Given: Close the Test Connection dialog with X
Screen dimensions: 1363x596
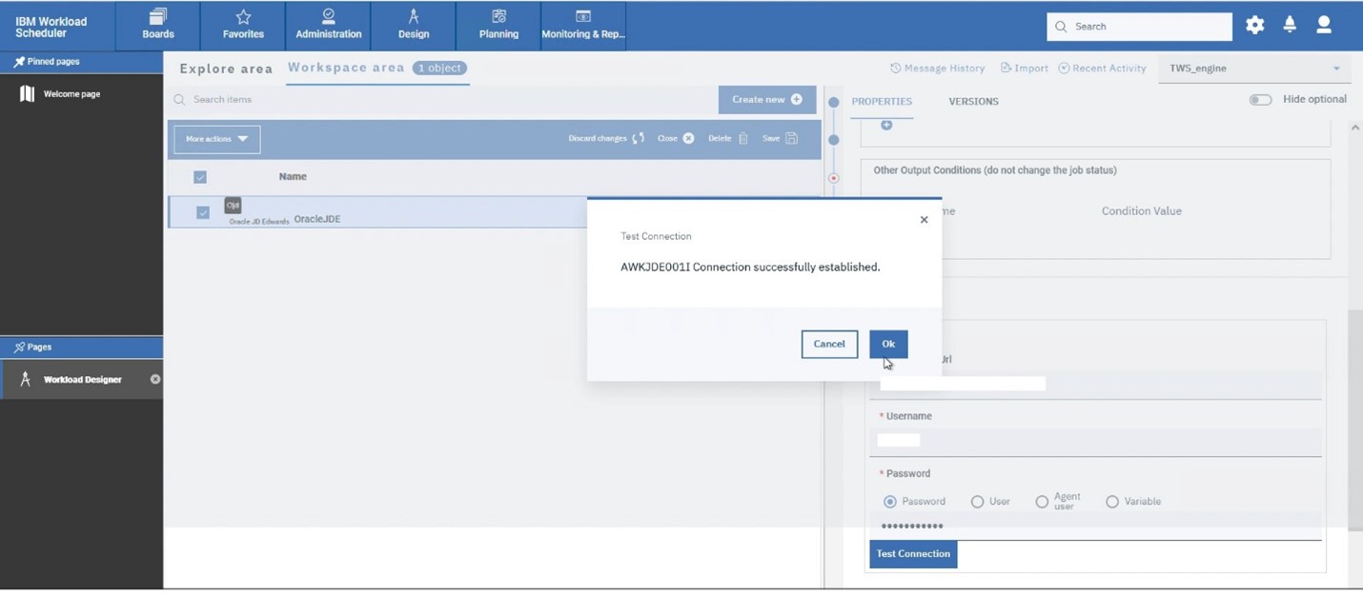Looking at the screenshot, I should (x=924, y=220).
